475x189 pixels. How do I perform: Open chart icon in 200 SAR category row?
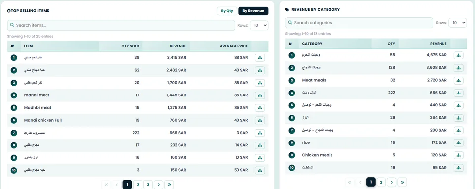pyautogui.click(x=458, y=130)
